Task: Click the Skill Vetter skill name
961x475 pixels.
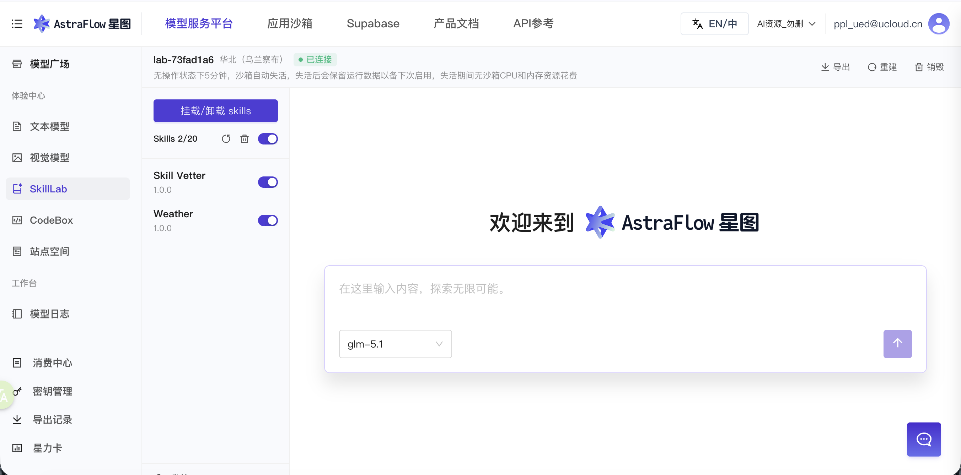Action: point(179,175)
